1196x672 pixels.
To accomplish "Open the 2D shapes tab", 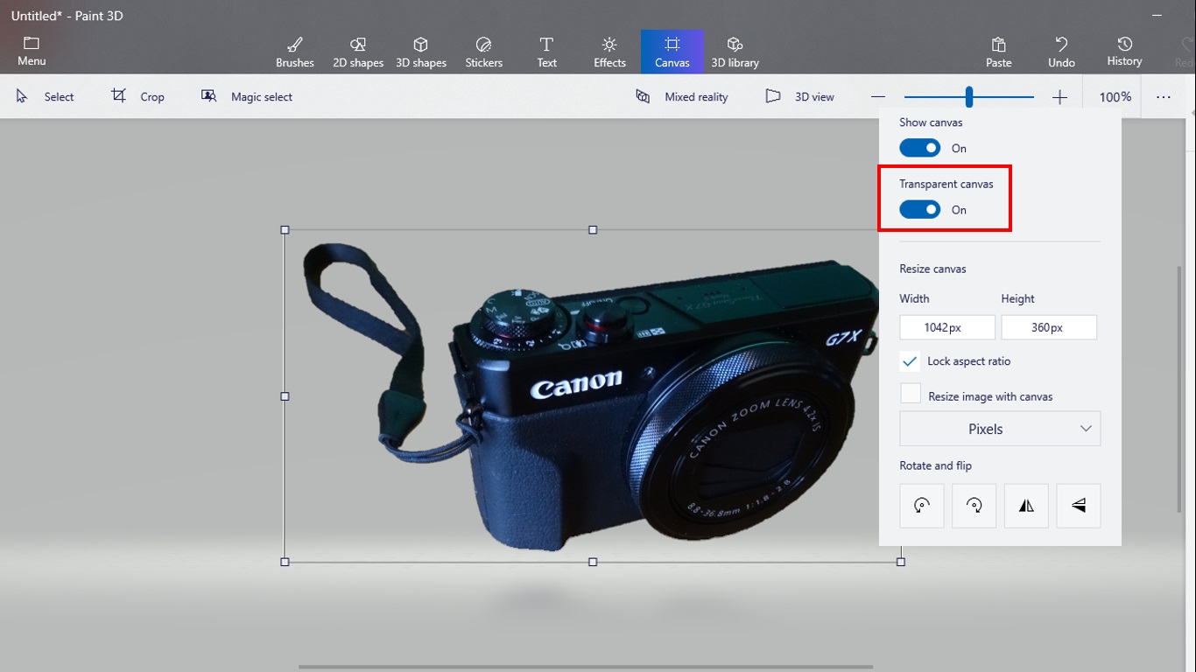I will (358, 52).
